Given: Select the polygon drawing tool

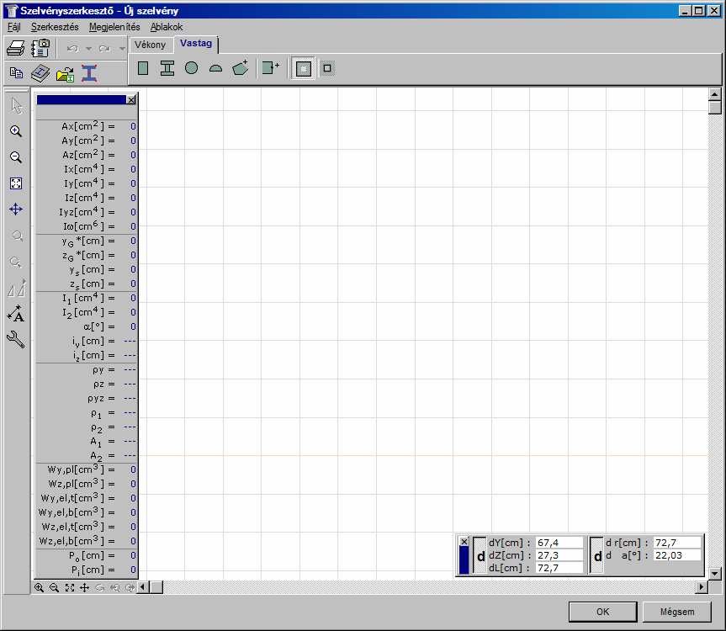Looking at the screenshot, I should [241, 68].
